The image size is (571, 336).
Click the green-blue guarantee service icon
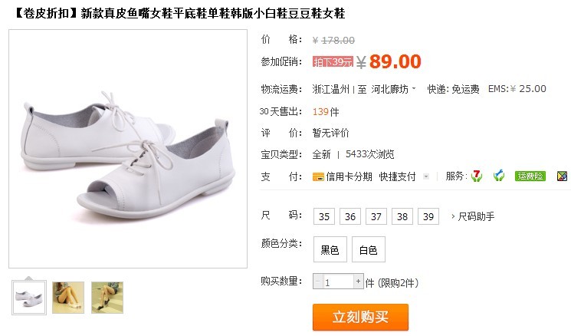pyautogui.click(x=498, y=176)
